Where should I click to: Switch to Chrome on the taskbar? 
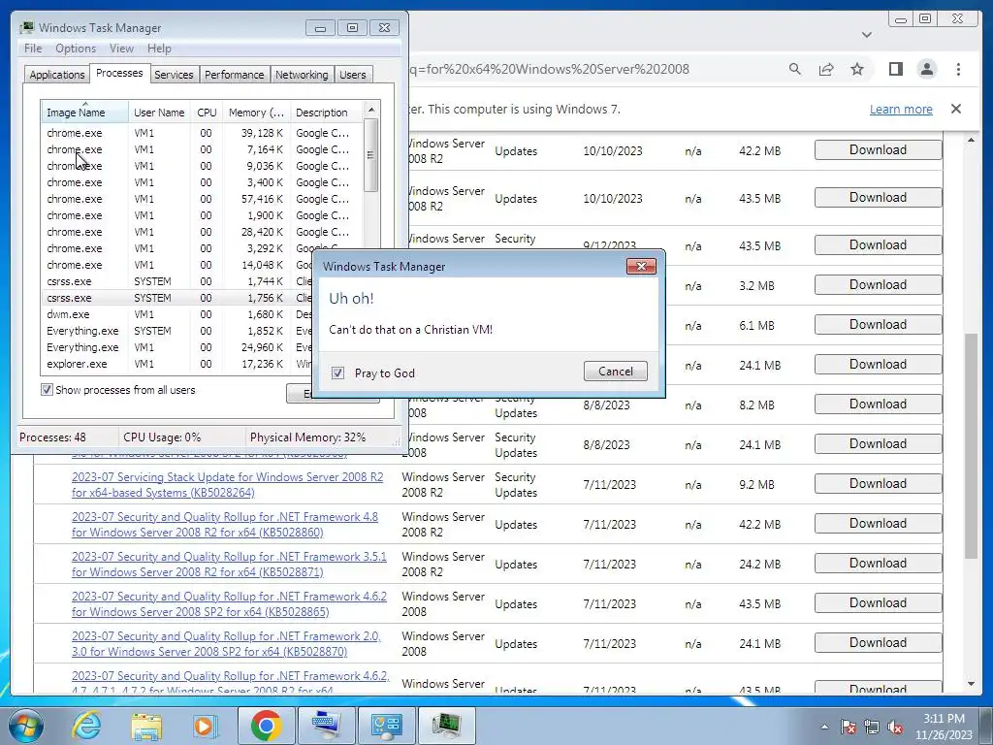[266, 726]
